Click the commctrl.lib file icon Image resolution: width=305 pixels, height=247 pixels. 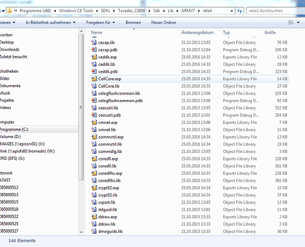click(94, 144)
